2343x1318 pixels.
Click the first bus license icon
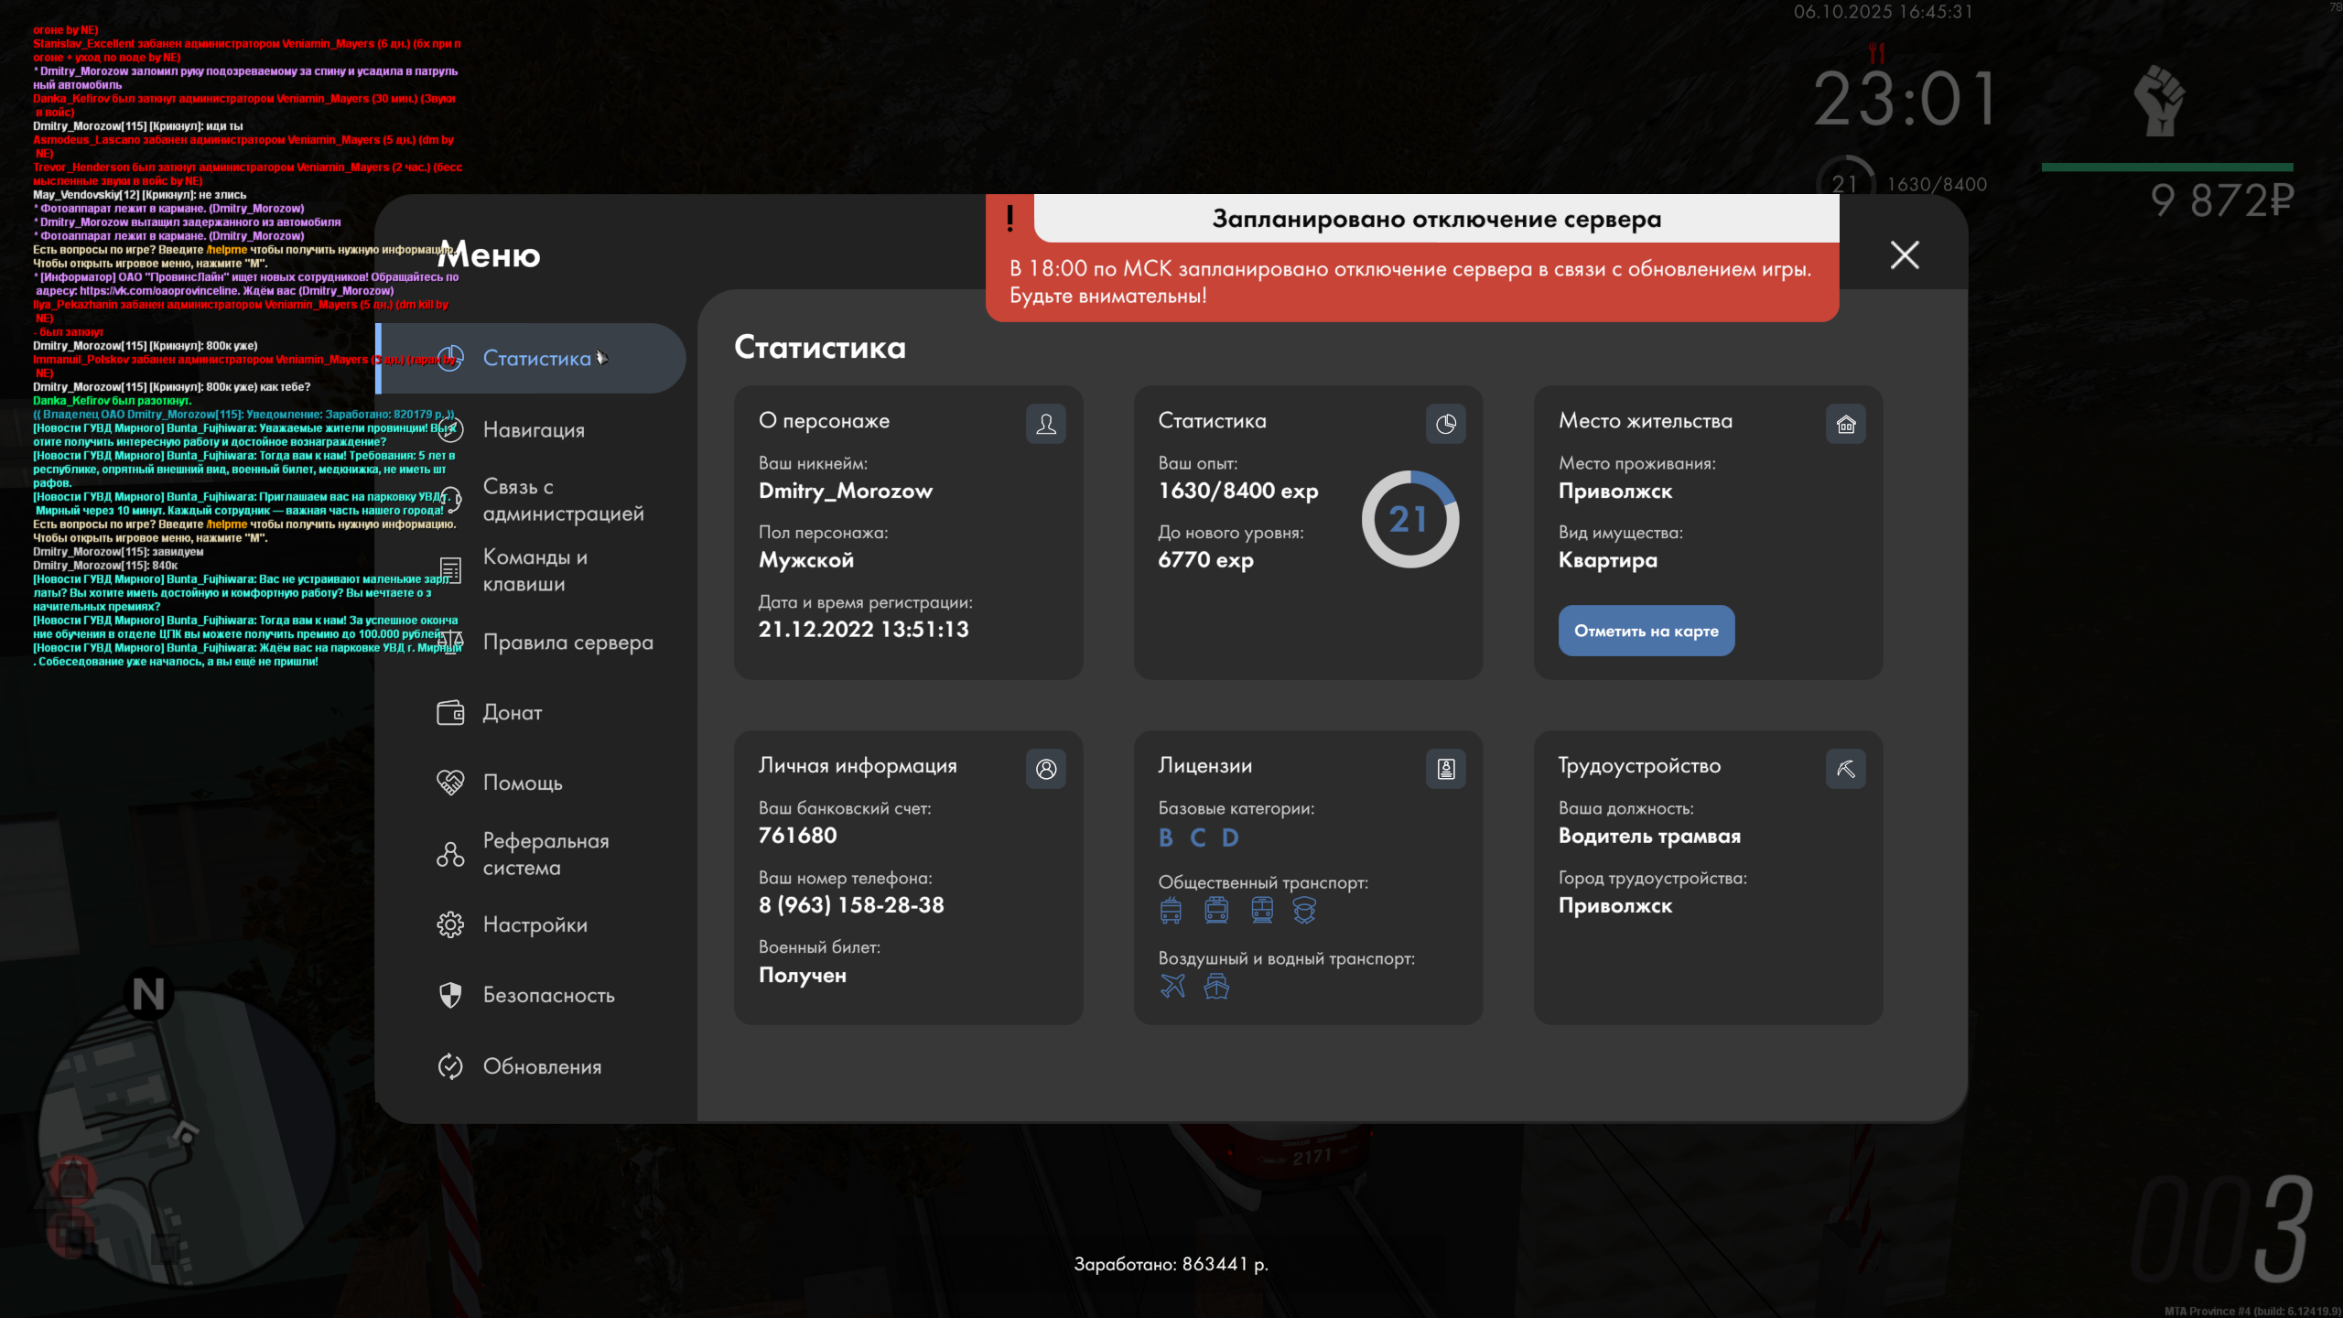pyautogui.click(x=1171, y=910)
